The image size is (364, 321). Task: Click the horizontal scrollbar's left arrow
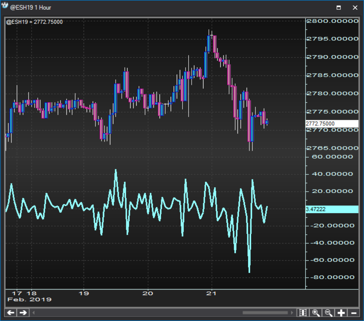tap(33, 313)
